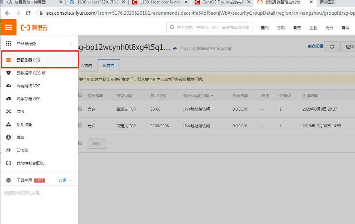The width and height of the screenshot is (355, 224).
Task: Close the '1130 - Host 220.173' tab
Action: coord(123,2)
